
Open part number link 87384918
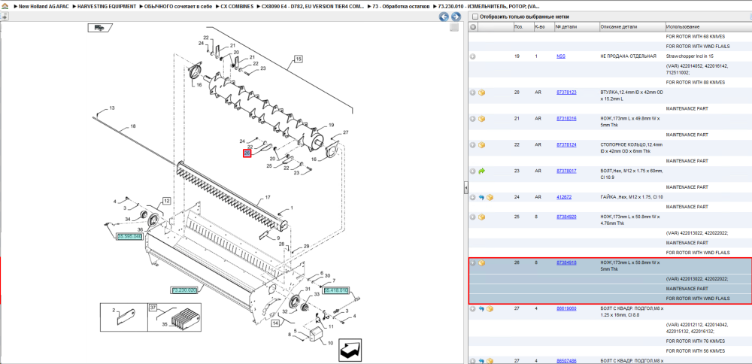click(x=566, y=262)
